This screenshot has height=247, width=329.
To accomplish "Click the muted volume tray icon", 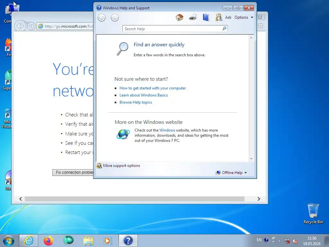I will (295, 241).
